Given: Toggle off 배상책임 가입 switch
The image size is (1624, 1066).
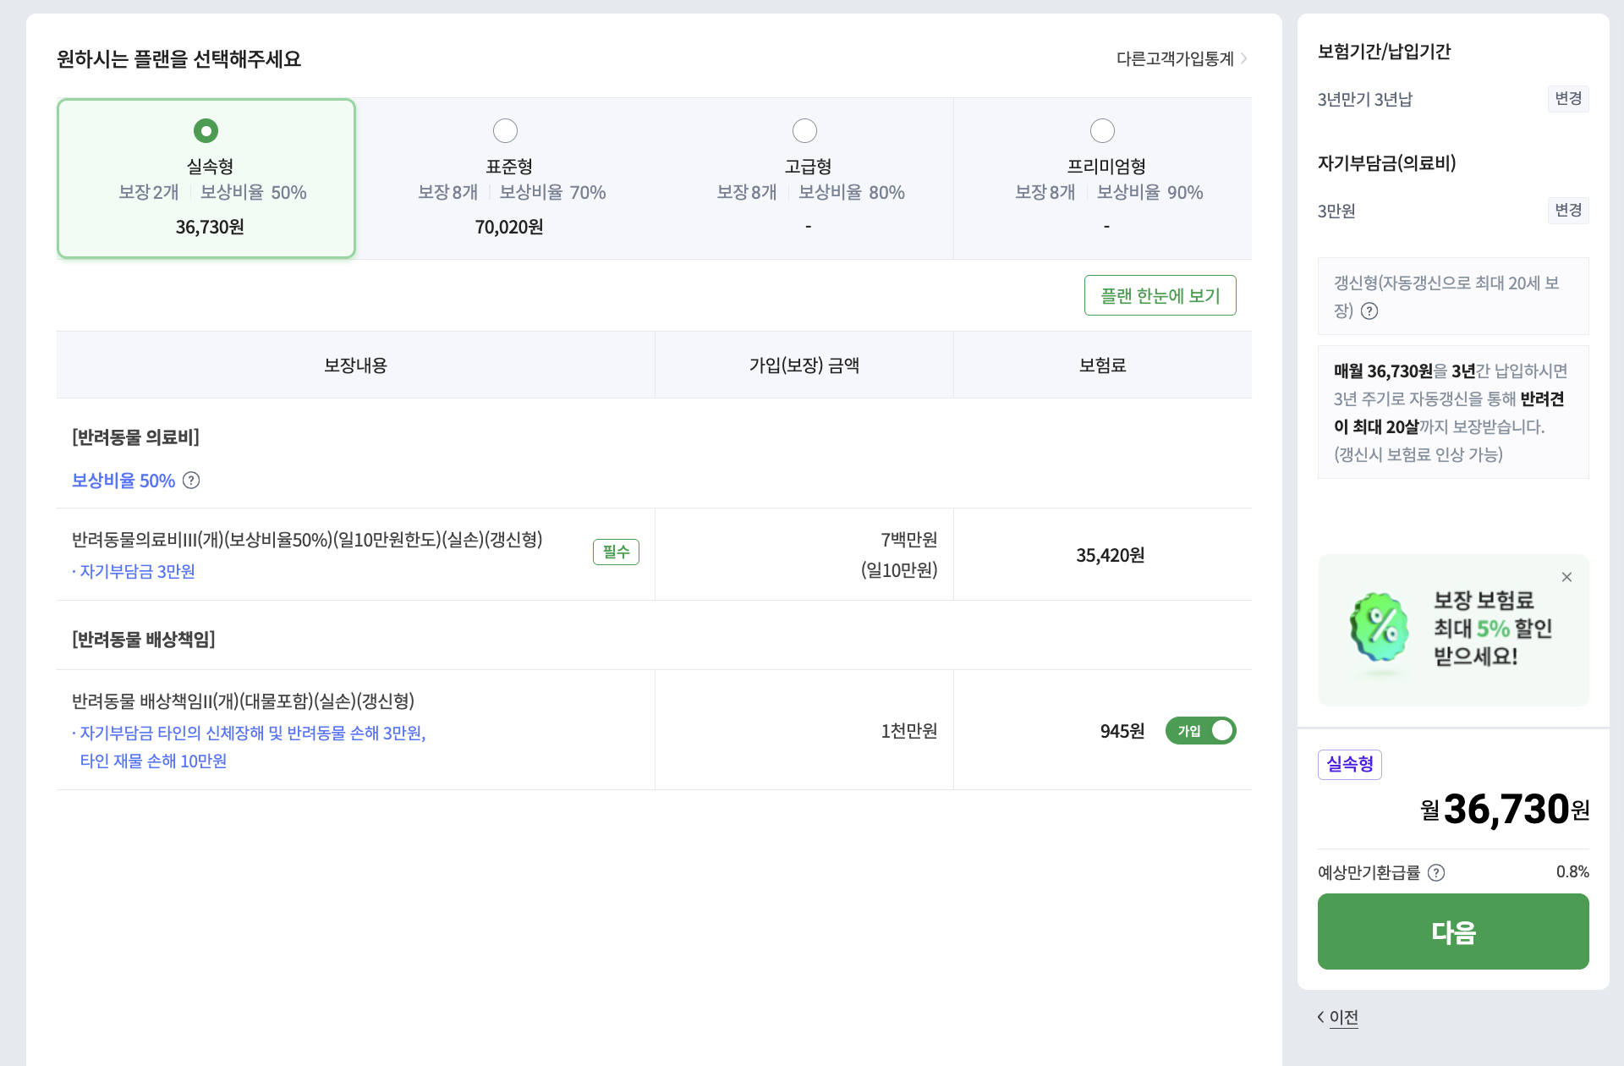Looking at the screenshot, I should point(1200,731).
